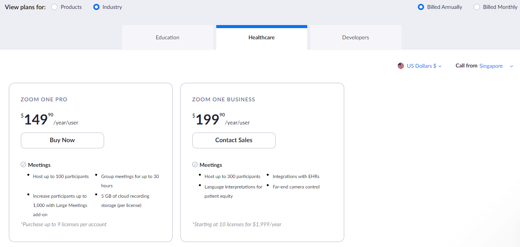Switch to the Education tab
520x247 pixels.
pyautogui.click(x=168, y=37)
